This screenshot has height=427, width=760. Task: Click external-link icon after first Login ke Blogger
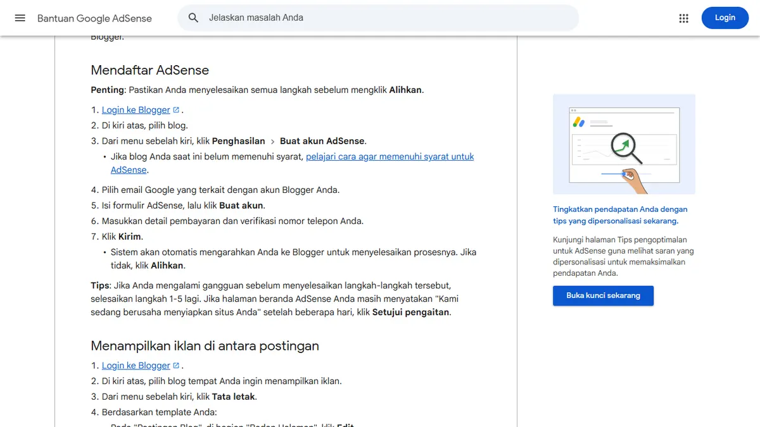tap(176, 109)
